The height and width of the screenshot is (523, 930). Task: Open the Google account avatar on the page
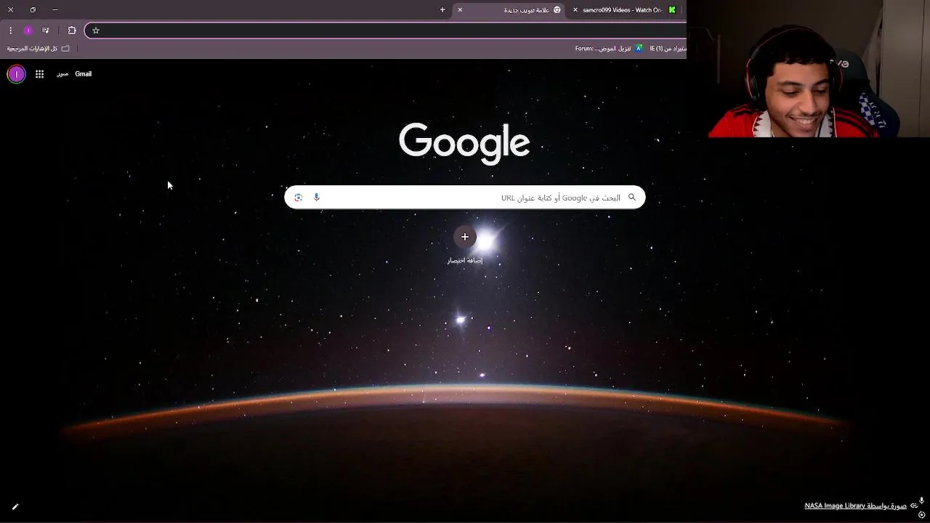[16, 74]
